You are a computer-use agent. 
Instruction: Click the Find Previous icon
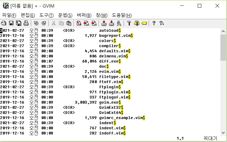94,23
